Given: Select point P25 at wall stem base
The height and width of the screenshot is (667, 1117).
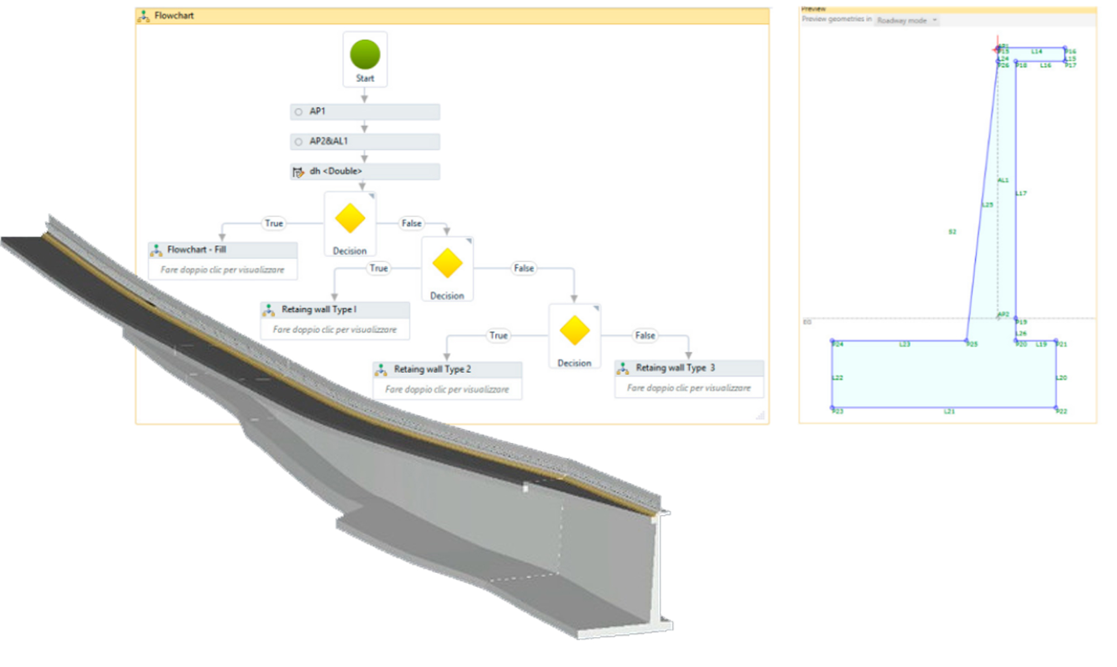Looking at the screenshot, I should [x=967, y=341].
